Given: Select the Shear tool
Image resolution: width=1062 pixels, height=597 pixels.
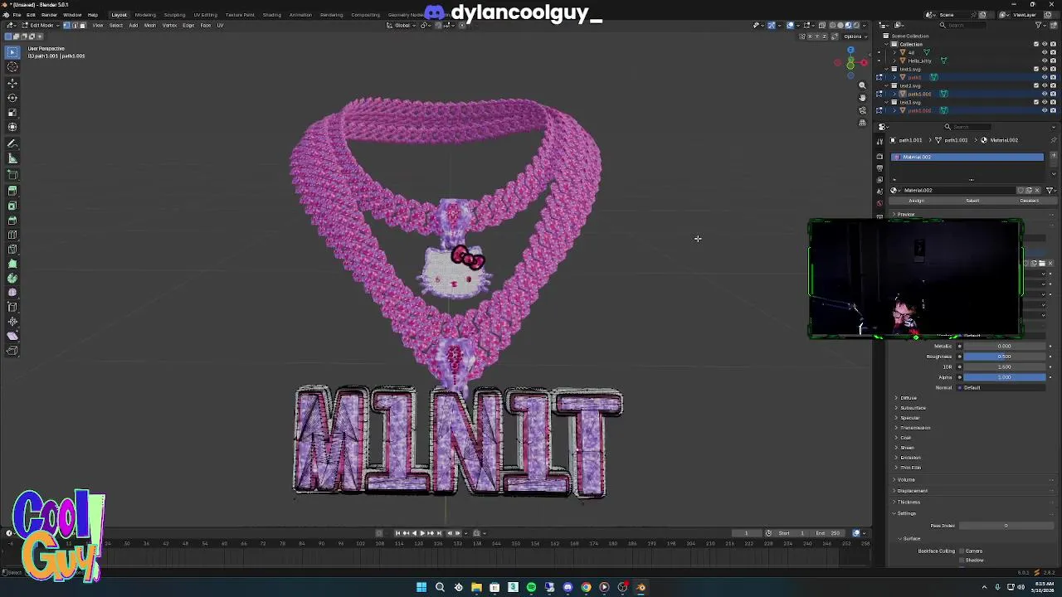Looking at the screenshot, I should [12, 337].
